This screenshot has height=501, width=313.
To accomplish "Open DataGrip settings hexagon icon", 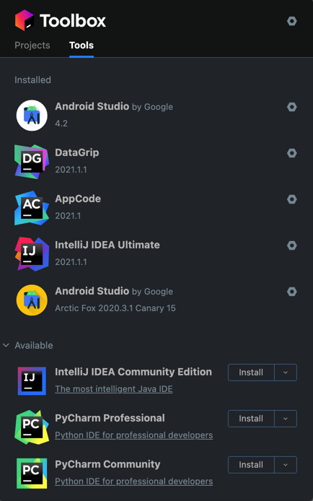I will pos(291,153).
